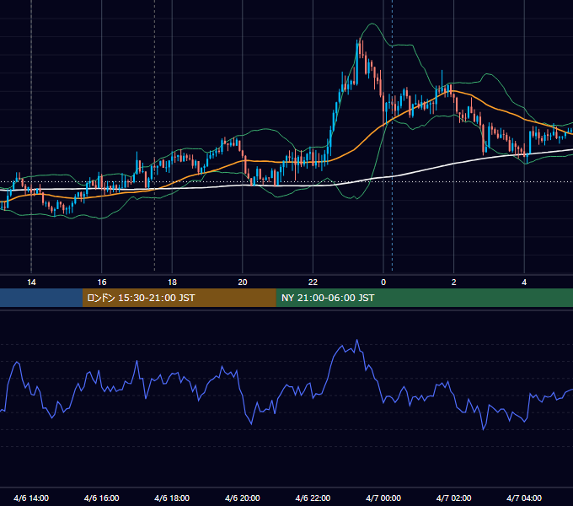Click the 14 hour label on the price chart axis

31,283
